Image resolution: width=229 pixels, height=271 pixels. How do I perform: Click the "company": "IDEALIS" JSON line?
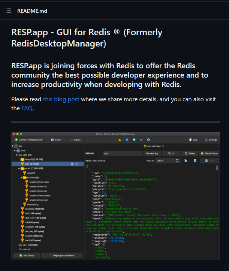[107, 205]
